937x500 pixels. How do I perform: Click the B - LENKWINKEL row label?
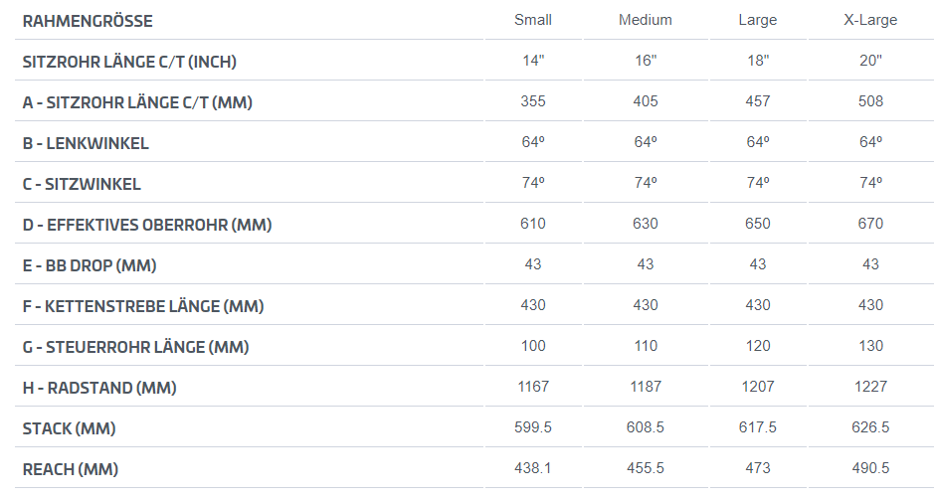pyautogui.click(x=86, y=143)
